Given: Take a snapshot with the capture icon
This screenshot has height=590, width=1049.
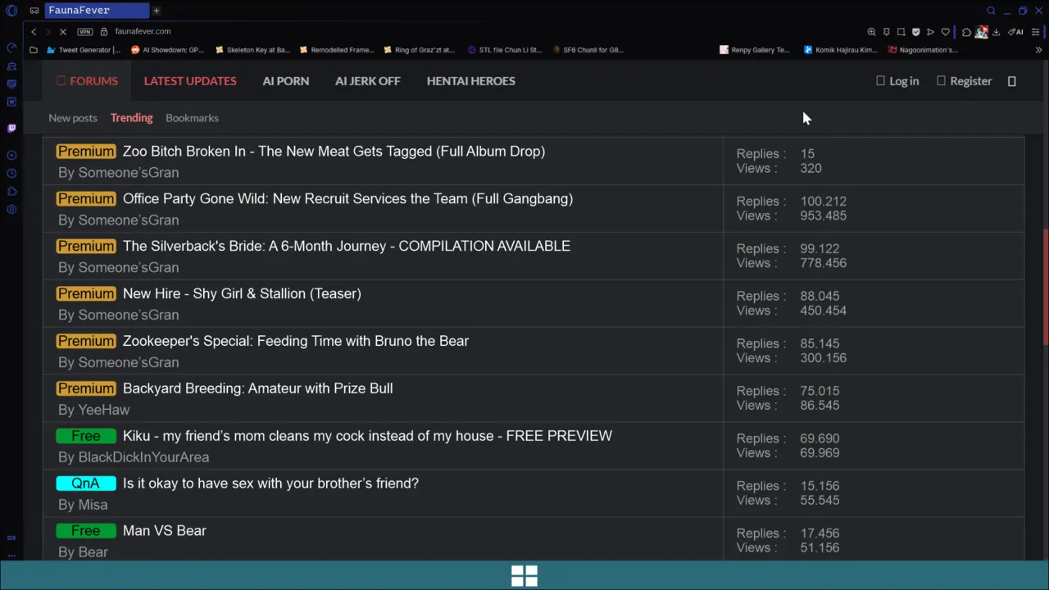Looking at the screenshot, I should point(901,32).
